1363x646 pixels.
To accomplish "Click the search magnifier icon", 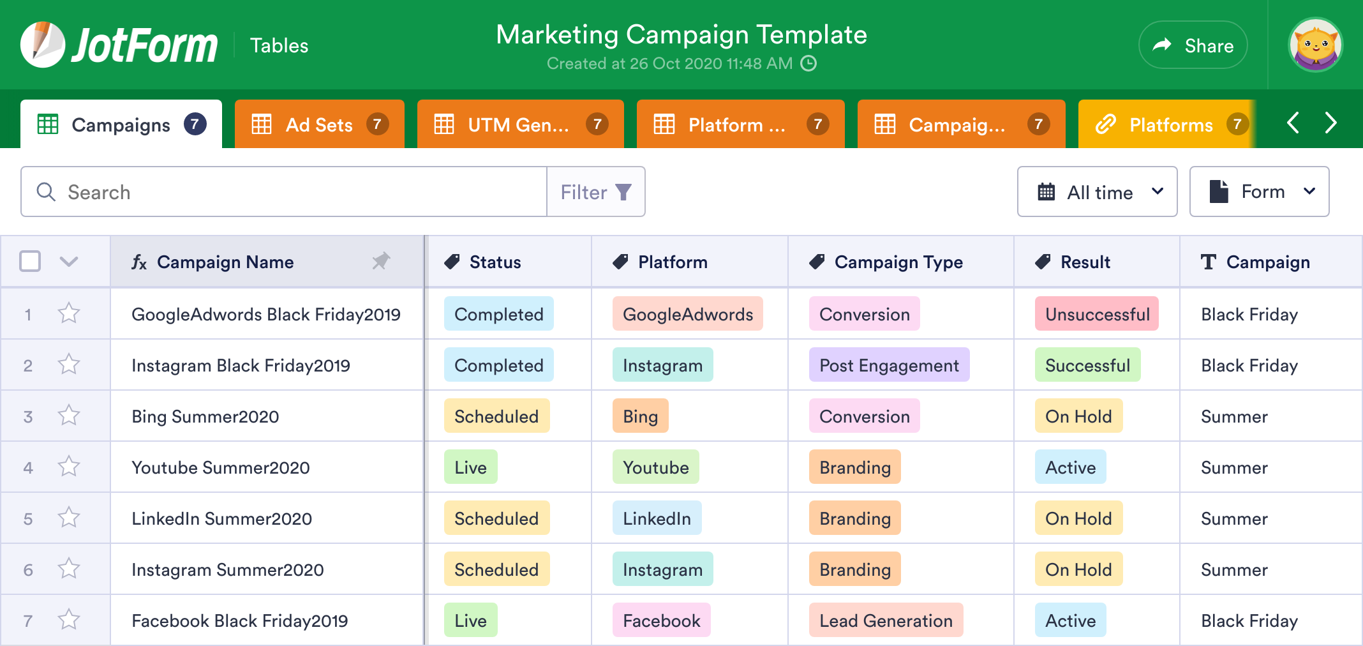I will tap(45, 192).
